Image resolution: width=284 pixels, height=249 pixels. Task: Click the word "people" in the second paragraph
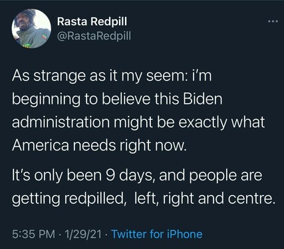coord(212,176)
